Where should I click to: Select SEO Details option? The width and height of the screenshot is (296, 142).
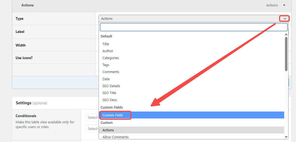point(111,86)
